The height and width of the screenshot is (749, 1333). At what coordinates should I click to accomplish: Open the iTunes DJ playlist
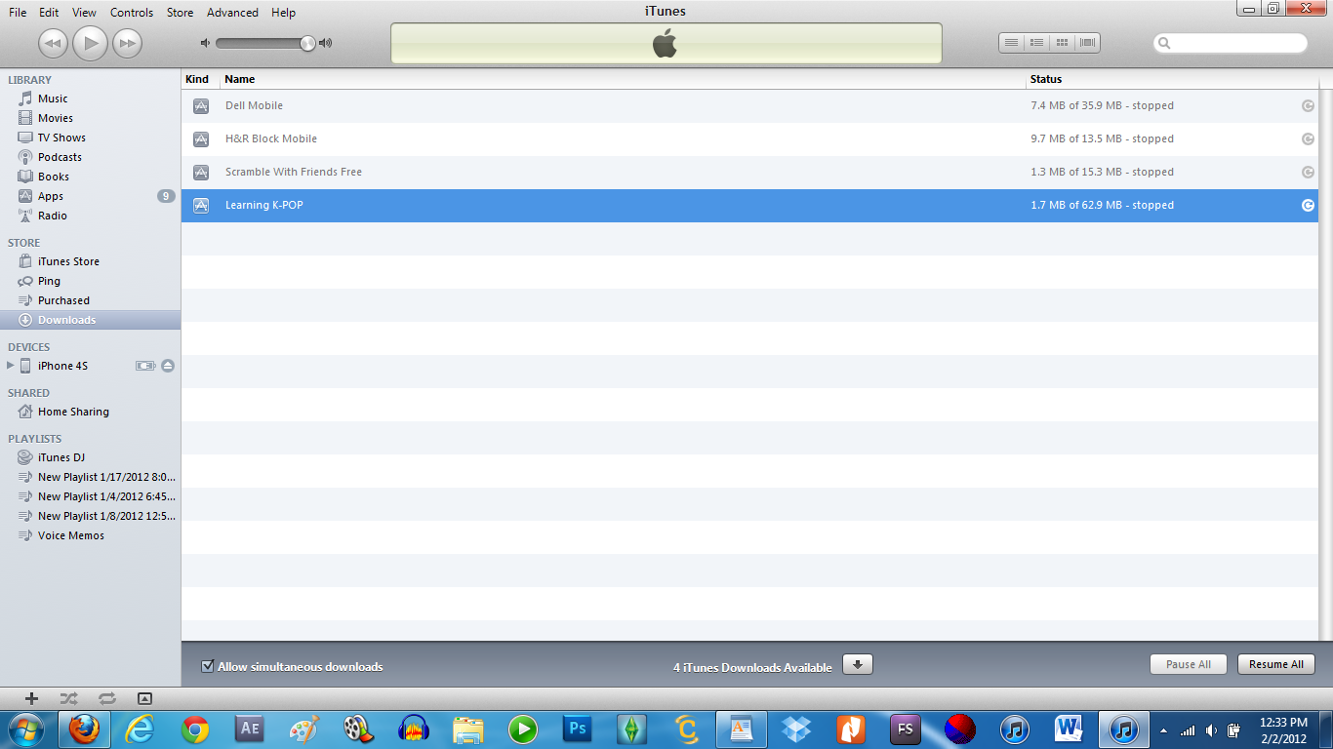tap(61, 457)
